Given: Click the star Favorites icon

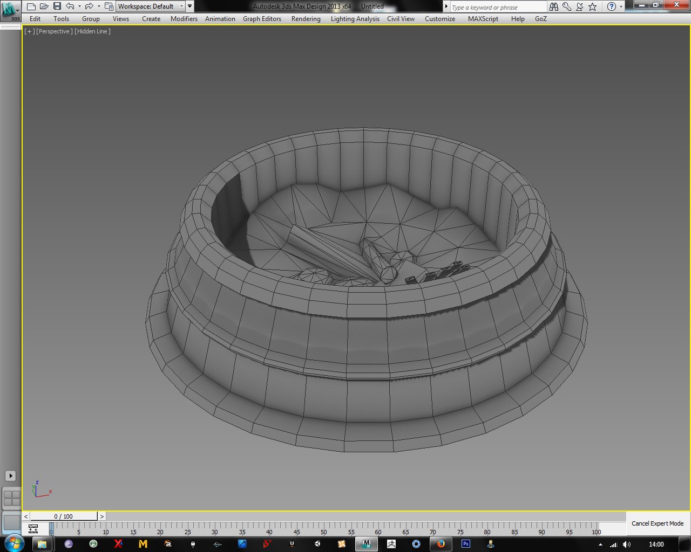Looking at the screenshot, I should click(593, 6).
